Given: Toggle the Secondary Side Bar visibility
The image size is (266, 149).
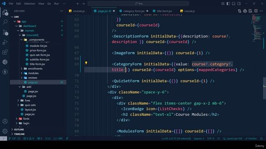Looking at the screenshot, I should click(239, 4).
